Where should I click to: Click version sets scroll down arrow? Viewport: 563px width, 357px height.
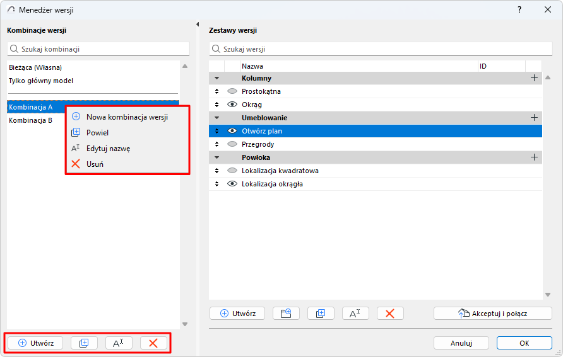[x=548, y=295]
